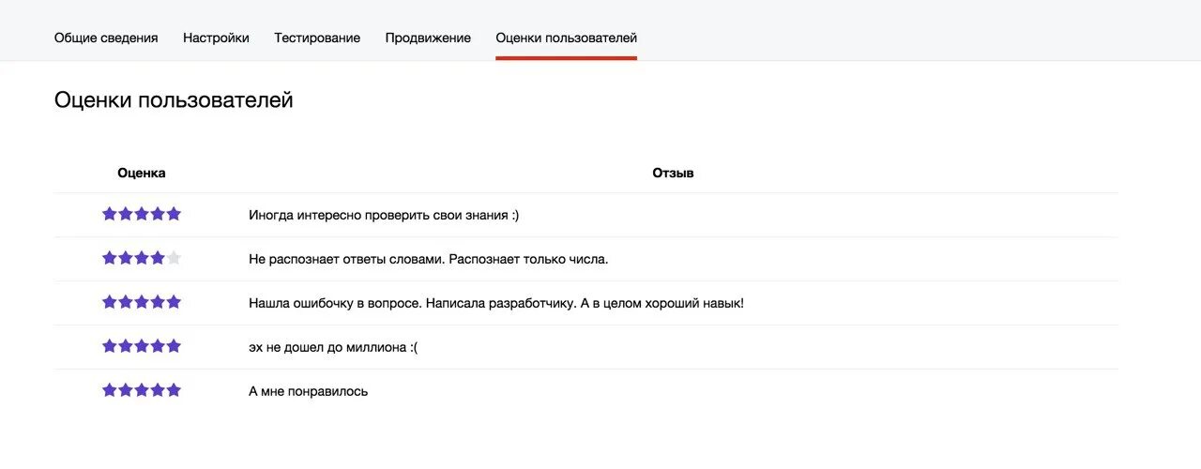The height and width of the screenshot is (469, 1201).
Task: Click the Оценки пользователей tab
Action: tap(566, 38)
